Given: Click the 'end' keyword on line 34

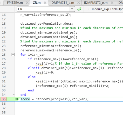Looking at the screenshot, I should pyautogui.click(x=23, y=95).
